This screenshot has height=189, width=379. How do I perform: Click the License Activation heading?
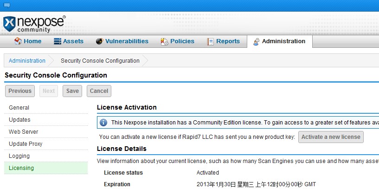tap(127, 107)
